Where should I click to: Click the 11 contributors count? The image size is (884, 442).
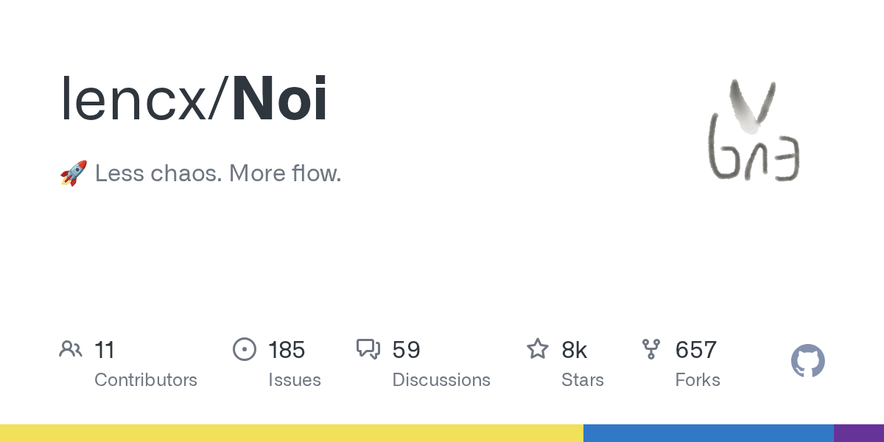105,350
